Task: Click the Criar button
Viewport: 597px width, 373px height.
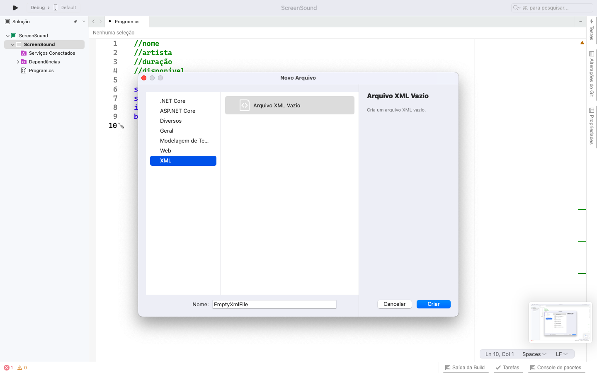Action: click(434, 304)
